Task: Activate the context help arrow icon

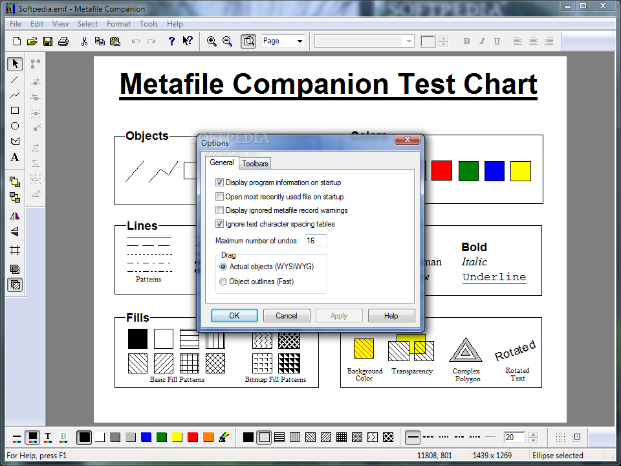Action: [188, 40]
